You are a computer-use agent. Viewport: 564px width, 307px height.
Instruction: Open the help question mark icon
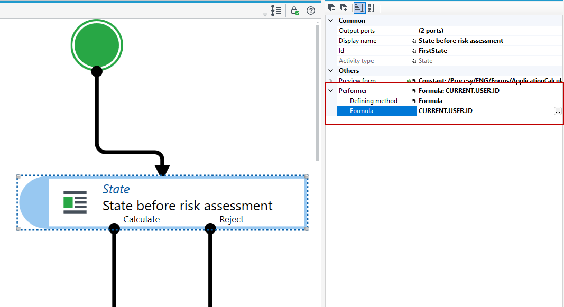click(x=311, y=11)
